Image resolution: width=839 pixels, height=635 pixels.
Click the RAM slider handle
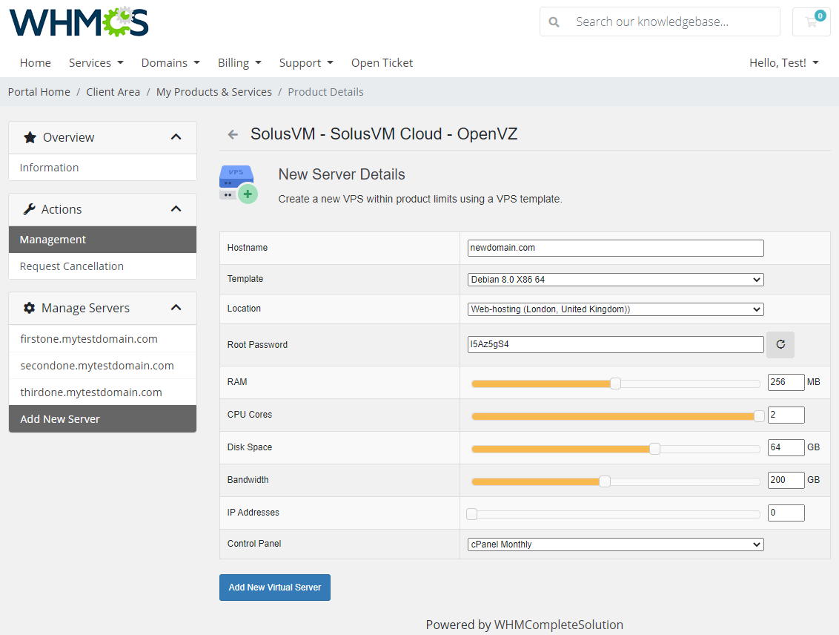pyautogui.click(x=616, y=384)
